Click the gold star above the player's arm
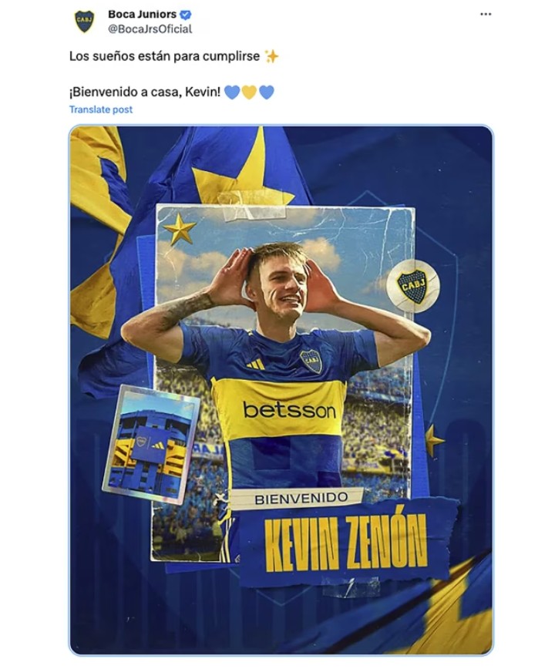This screenshot has width=555, height=669. pyautogui.click(x=179, y=229)
